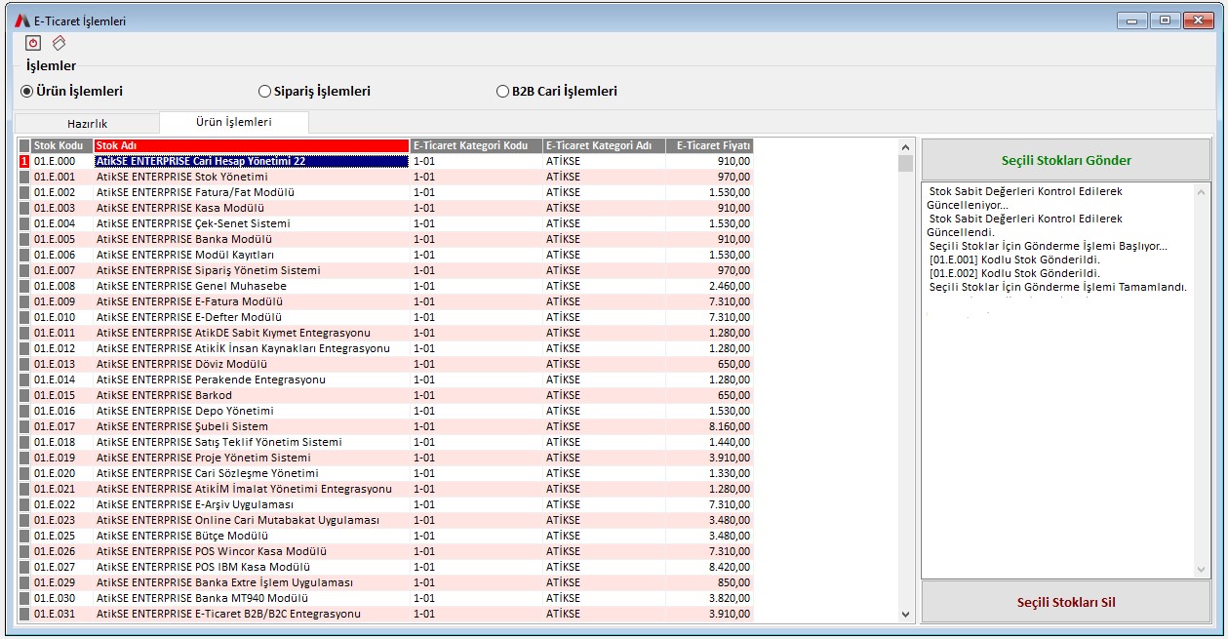Select the Depo Yönetimi row
Image resolution: width=1228 pixels, height=639 pixels.
point(386,411)
